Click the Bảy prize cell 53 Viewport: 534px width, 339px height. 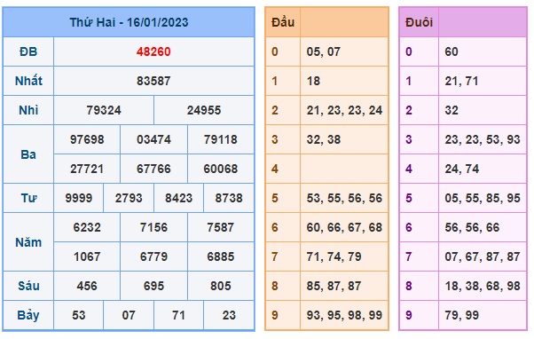pyautogui.click(x=79, y=316)
